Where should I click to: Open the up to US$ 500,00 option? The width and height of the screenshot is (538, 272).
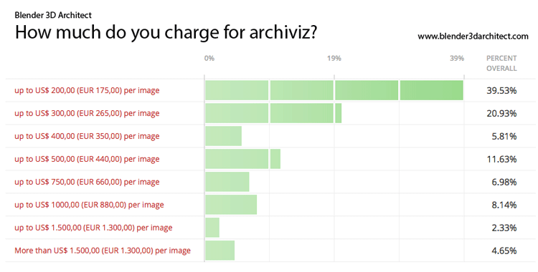tap(87, 160)
